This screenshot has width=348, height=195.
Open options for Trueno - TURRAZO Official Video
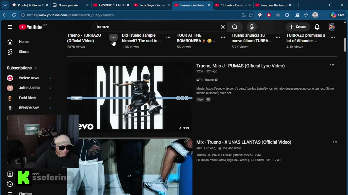[113, 37]
